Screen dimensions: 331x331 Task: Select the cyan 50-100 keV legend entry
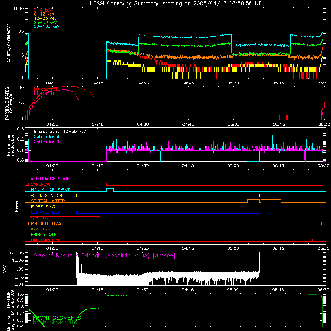(47, 26)
